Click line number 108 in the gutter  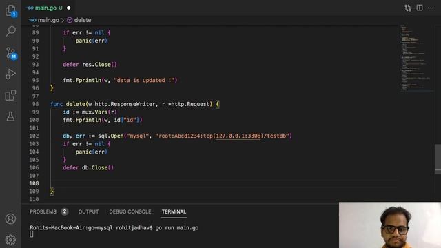[x=34, y=183]
